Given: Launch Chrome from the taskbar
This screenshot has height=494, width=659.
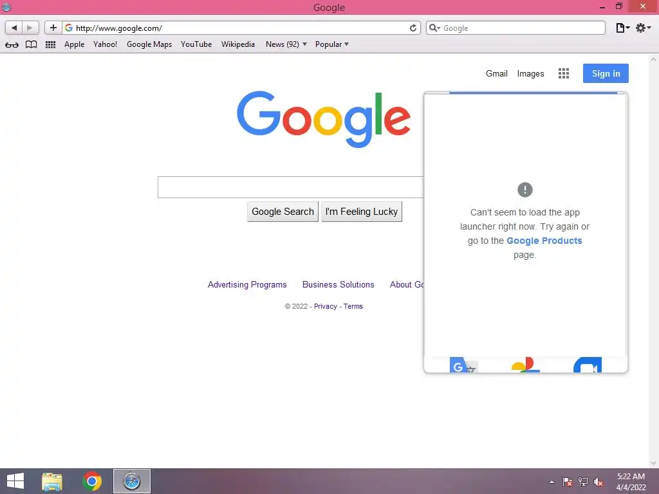Looking at the screenshot, I should pyautogui.click(x=92, y=481).
